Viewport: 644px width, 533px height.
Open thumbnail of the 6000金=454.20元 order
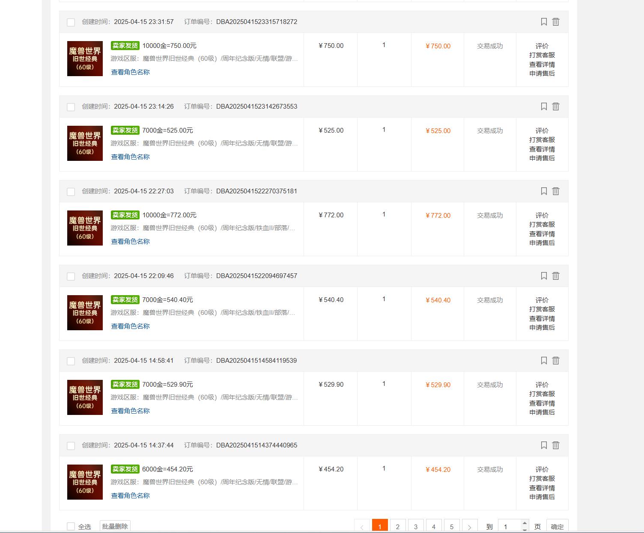click(85, 482)
